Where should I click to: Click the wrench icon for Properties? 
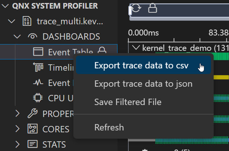tap(33, 114)
